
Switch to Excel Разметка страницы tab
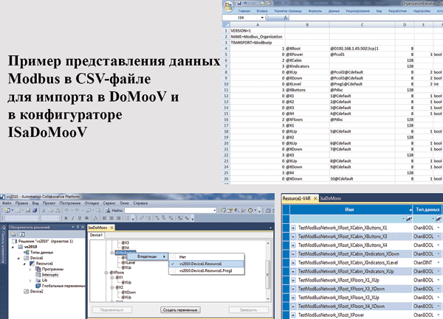(x=288, y=11)
